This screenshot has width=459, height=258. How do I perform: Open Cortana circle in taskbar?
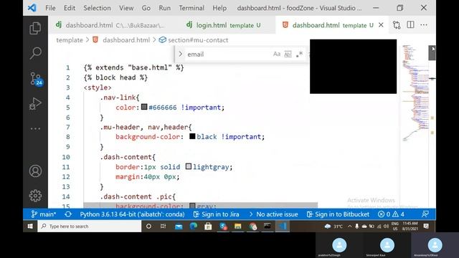[148, 226]
